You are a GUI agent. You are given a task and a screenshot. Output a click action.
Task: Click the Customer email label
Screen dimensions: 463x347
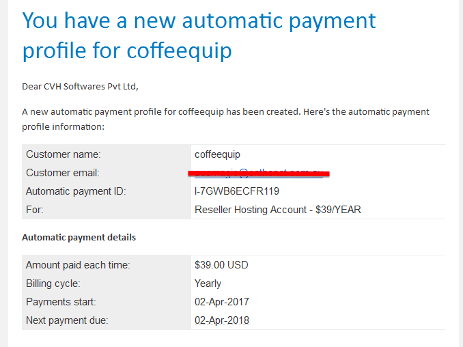pos(63,173)
